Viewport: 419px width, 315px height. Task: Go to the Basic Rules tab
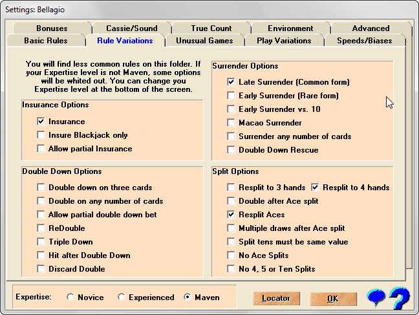tap(46, 41)
